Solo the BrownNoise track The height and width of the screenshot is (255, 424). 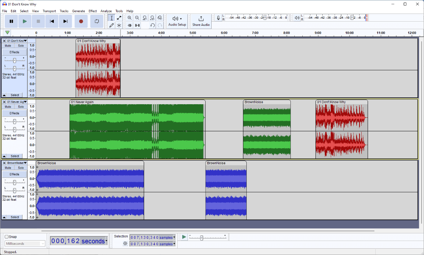tap(21, 168)
